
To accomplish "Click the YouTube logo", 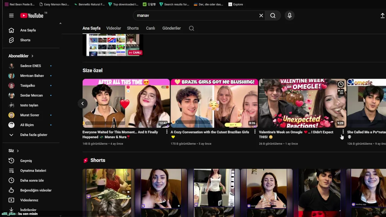I will coord(32,15).
